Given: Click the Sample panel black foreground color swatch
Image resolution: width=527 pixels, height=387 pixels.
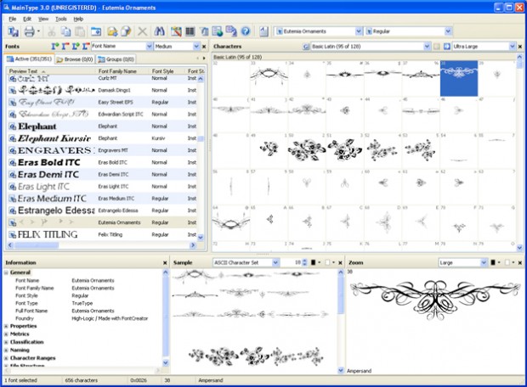Looking at the screenshot, I should [x=314, y=262].
